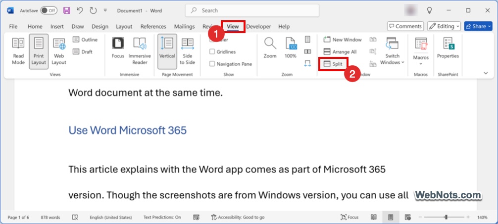
Task: Click the zoom slider handle
Action: [446, 218]
